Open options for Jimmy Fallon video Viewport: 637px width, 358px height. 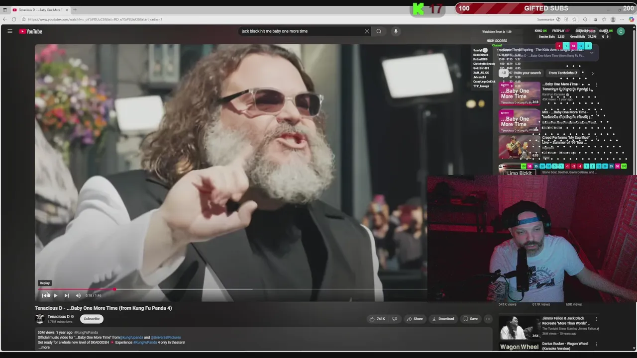coord(596,319)
